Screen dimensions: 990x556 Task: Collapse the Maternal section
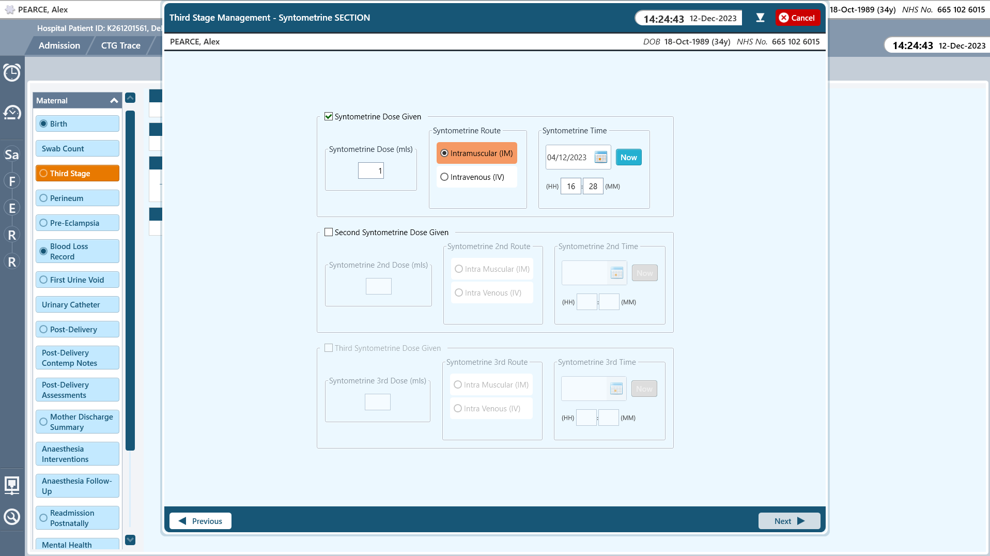[114, 101]
